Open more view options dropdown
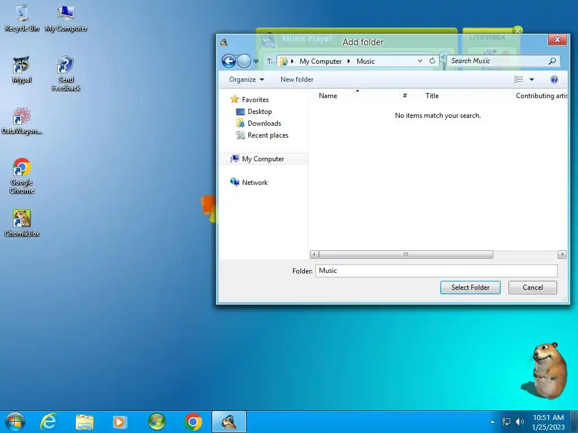This screenshot has height=433, width=578. (x=532, y=79)
